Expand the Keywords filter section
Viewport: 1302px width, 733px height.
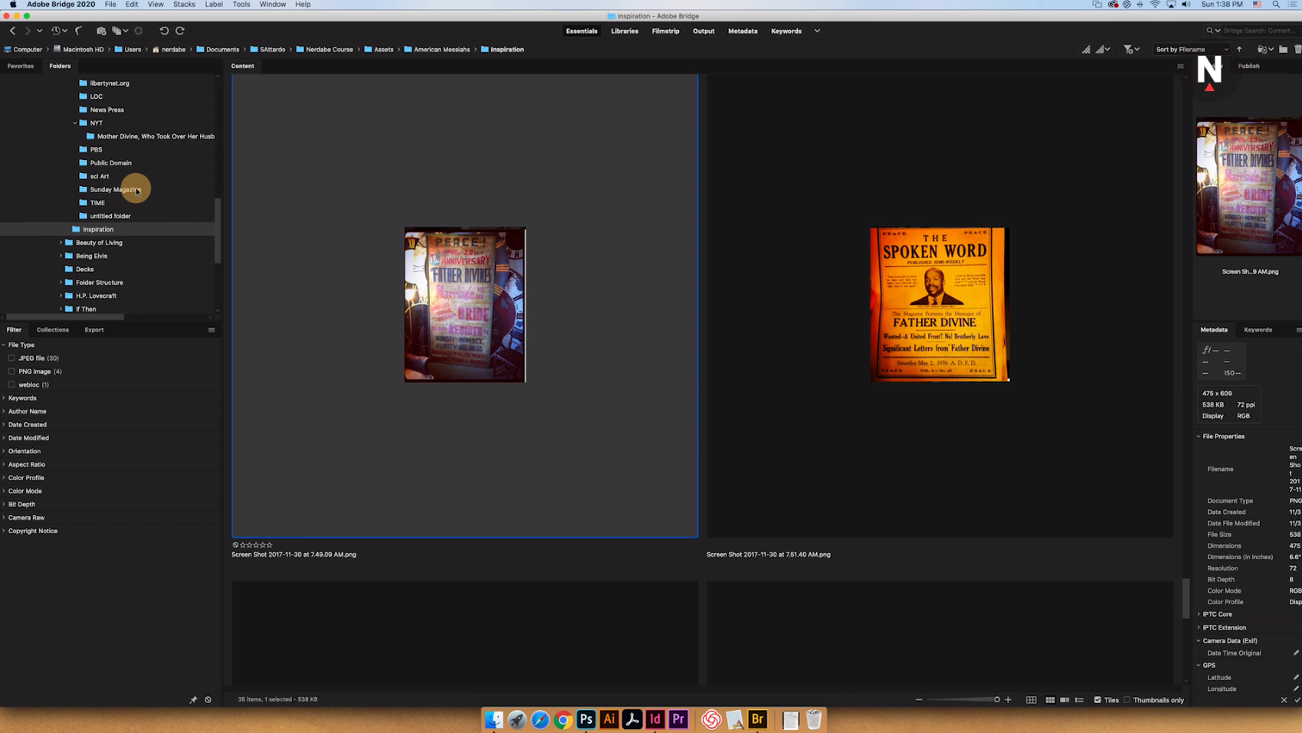click(4, 398)
